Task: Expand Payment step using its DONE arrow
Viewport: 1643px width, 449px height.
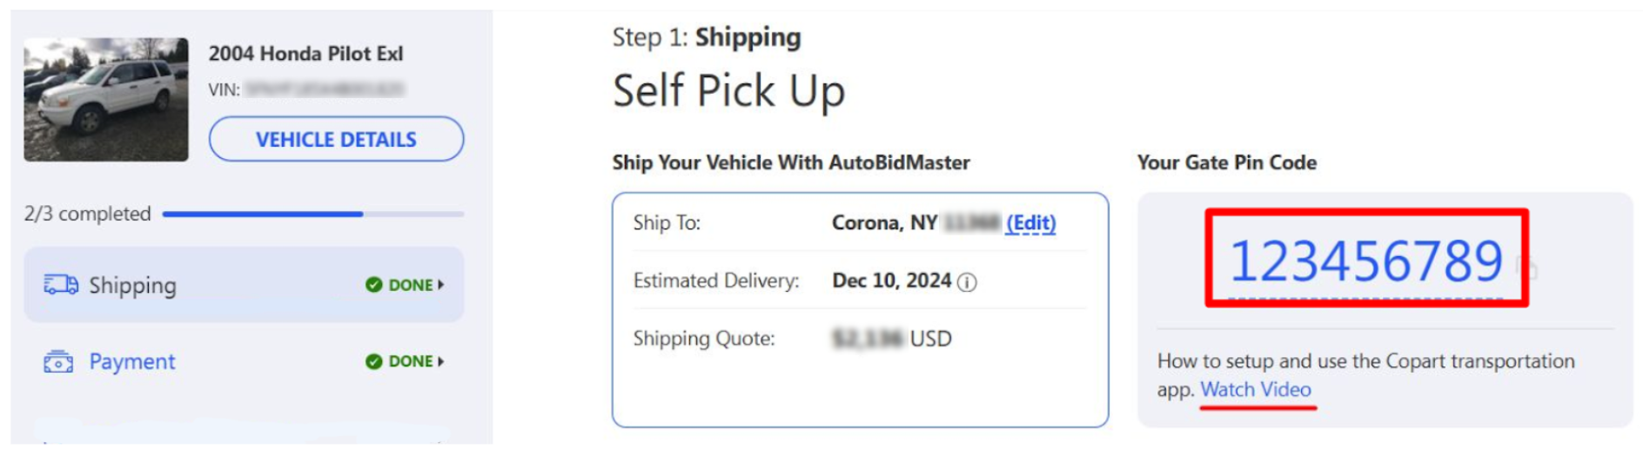Action: point(441,361)
